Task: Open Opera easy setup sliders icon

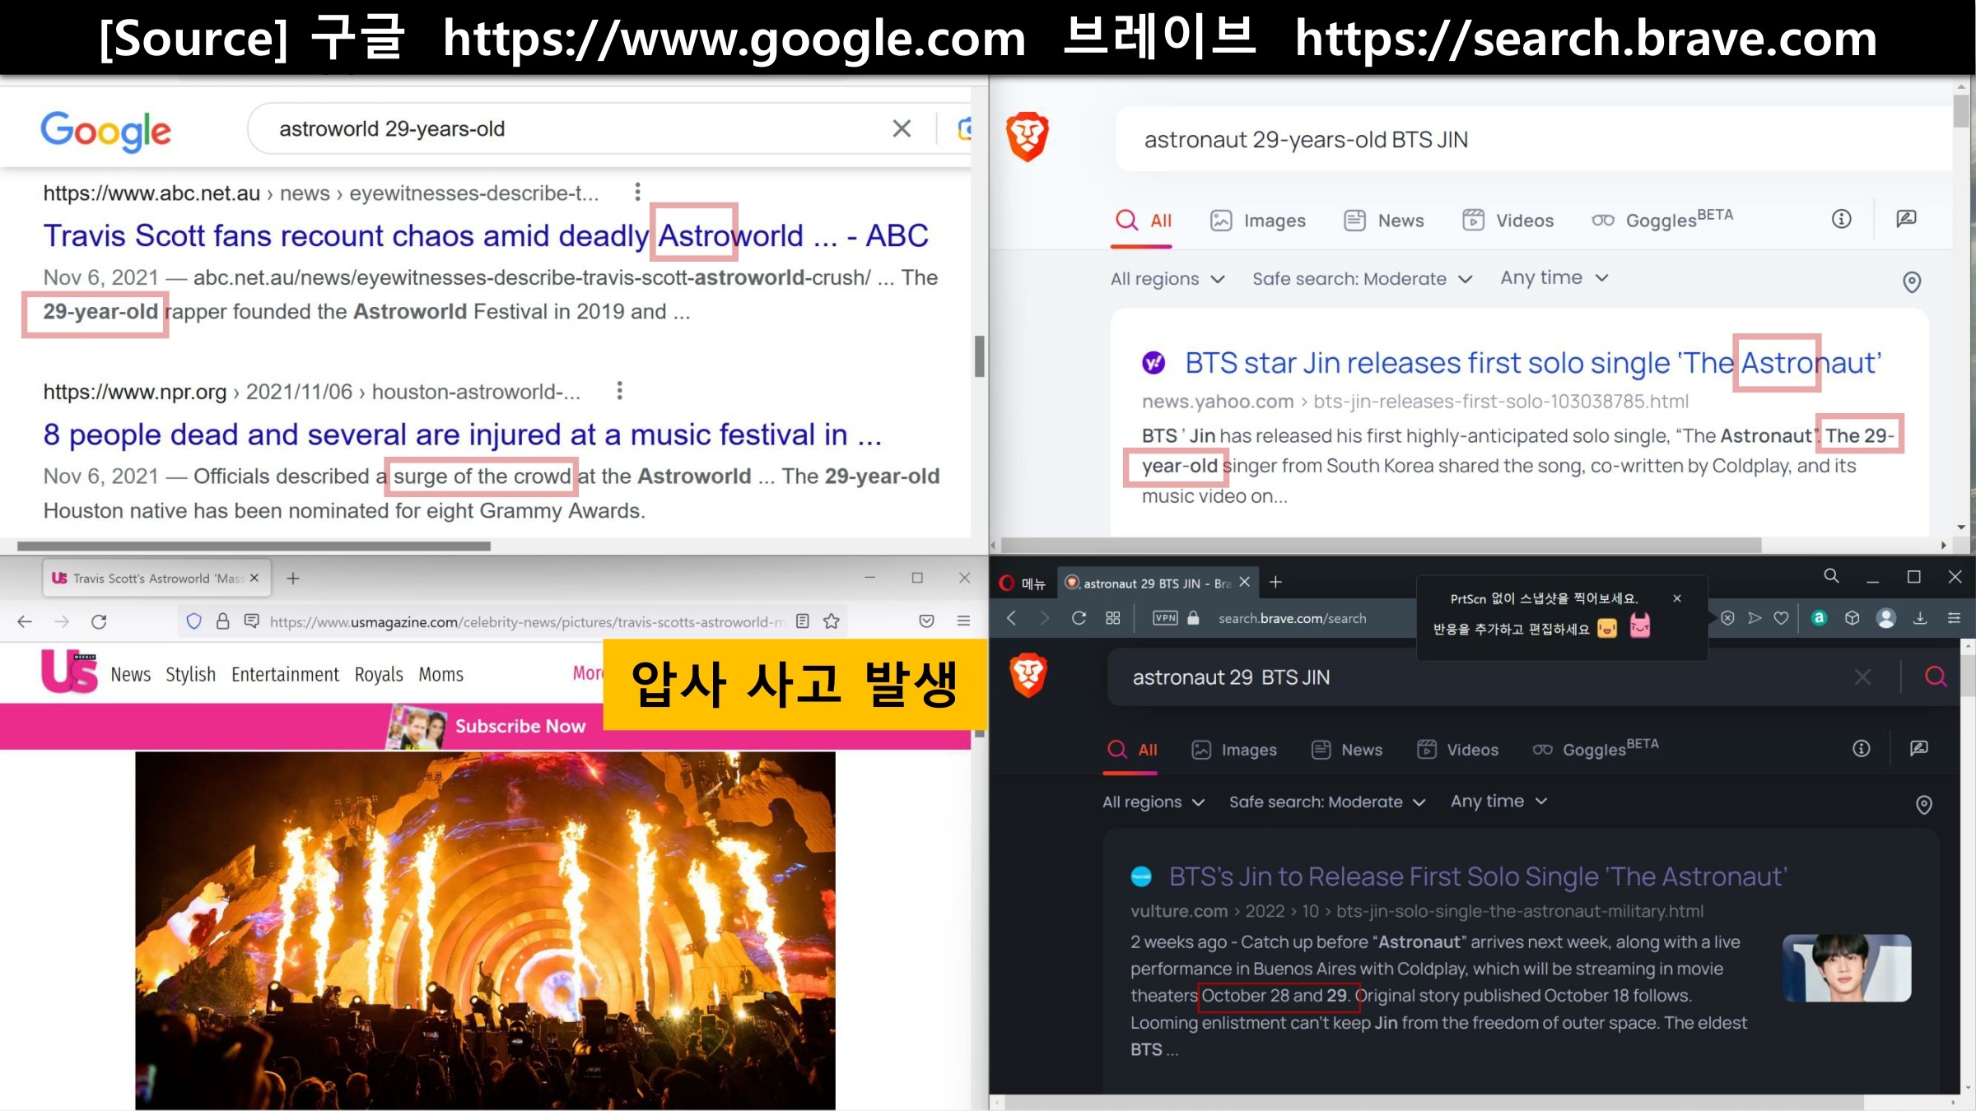Action: (x=1954, y=618)
